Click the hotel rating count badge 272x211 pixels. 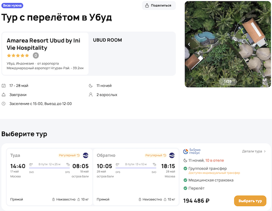(x=36, y=56)
